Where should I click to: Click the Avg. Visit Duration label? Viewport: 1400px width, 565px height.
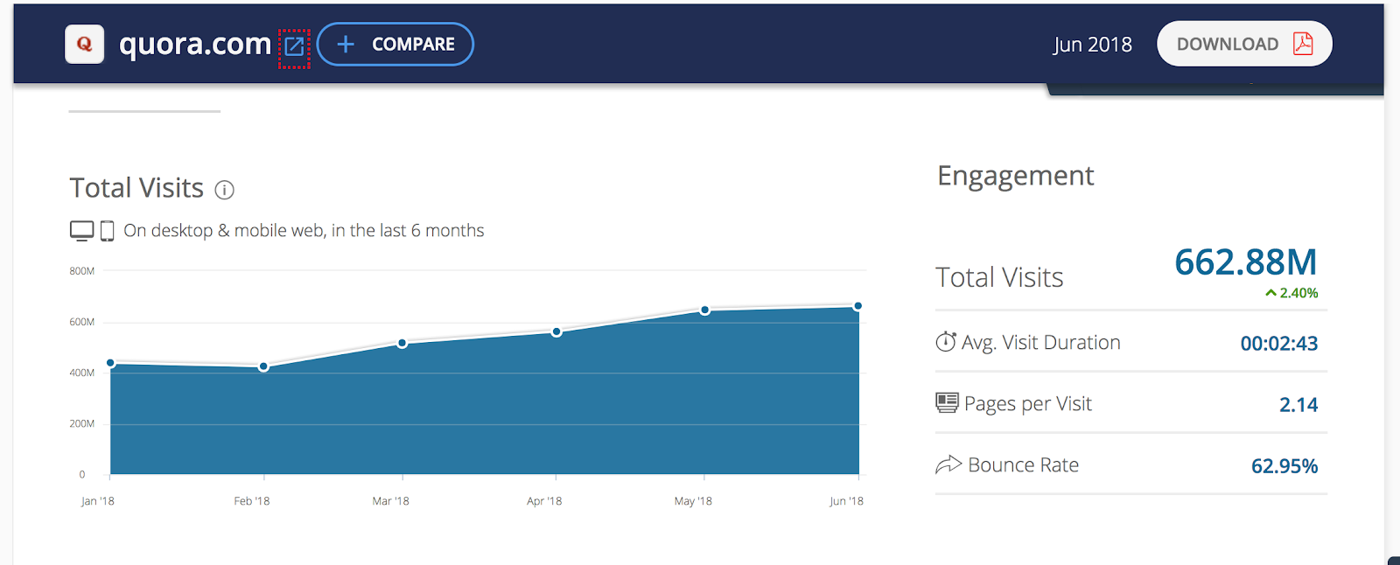point(1041,342)
